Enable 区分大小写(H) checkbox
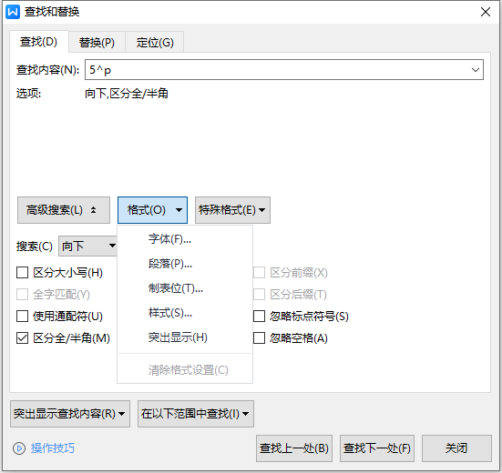502x473 pixels. [22, 273]
